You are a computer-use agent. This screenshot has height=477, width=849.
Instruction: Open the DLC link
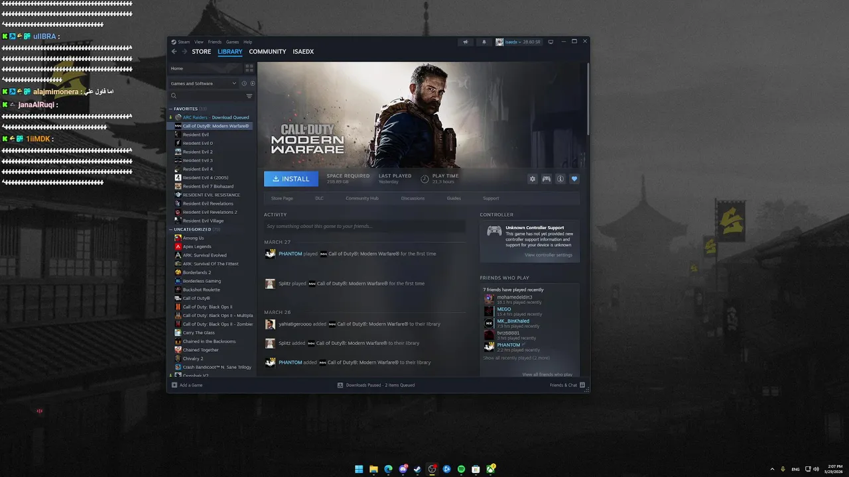[x=320, y=198]
